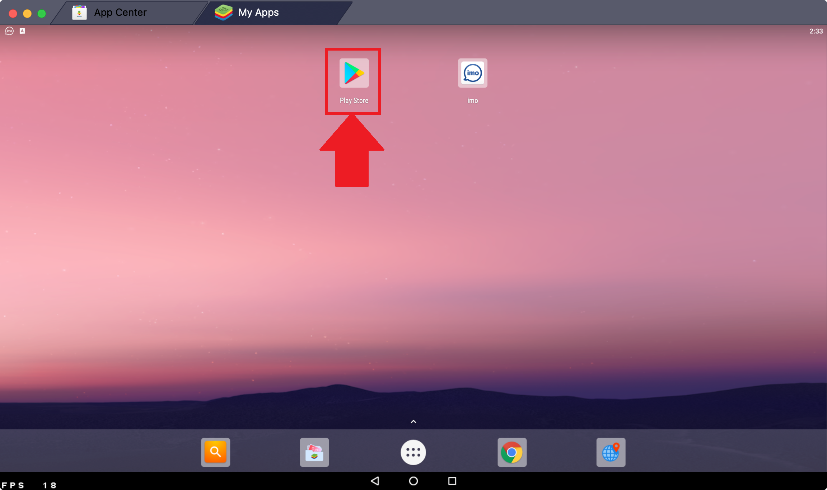The image size is (827, 490).
Task: Open the world browser icon taskbar
Action: tap(612, 452)
